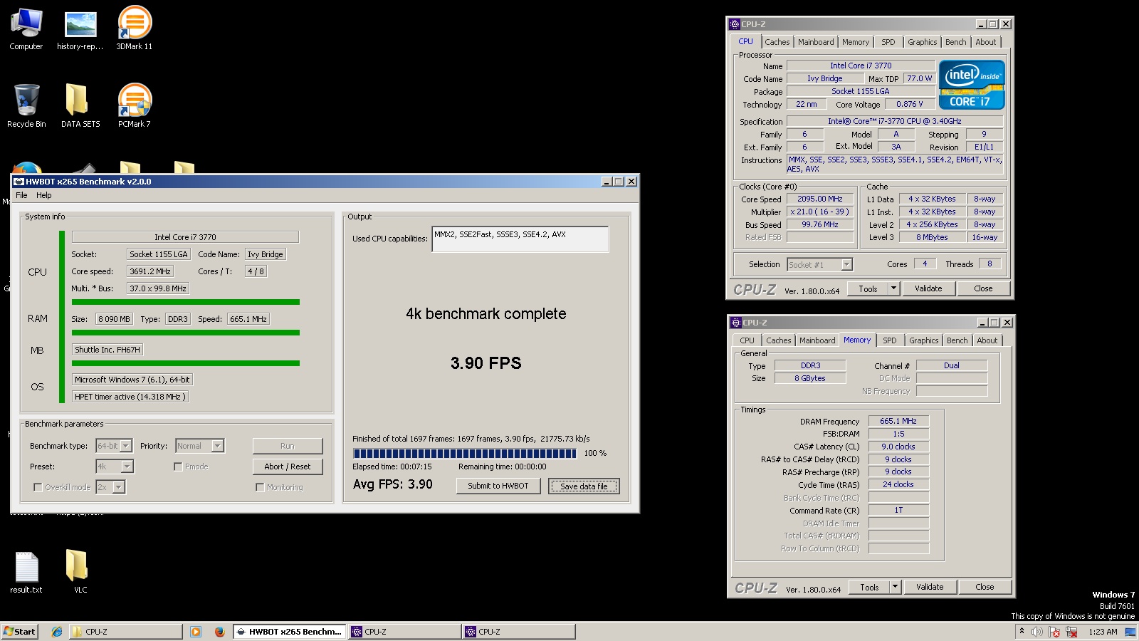Click the HWBOT x265 Benchmark title bar icon

pyautogui.click(x=19, y=182)
